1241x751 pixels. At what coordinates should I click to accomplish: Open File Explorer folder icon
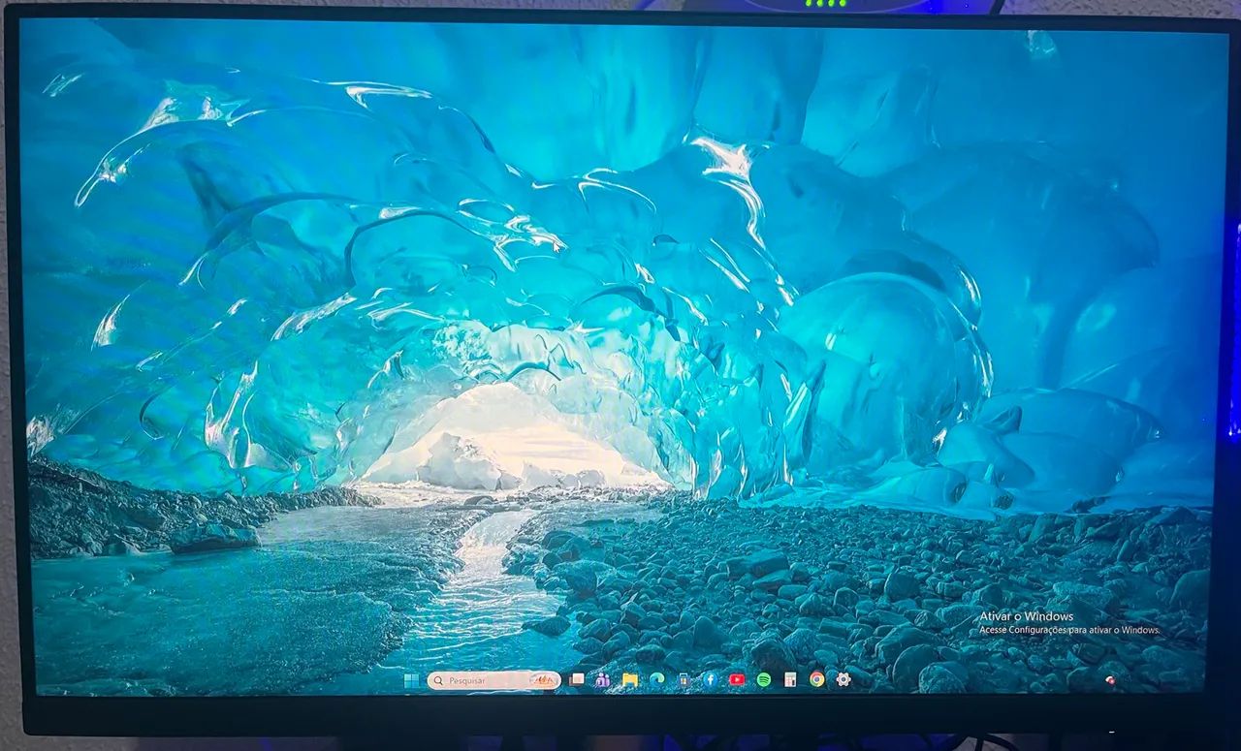[x=630, y=680]
